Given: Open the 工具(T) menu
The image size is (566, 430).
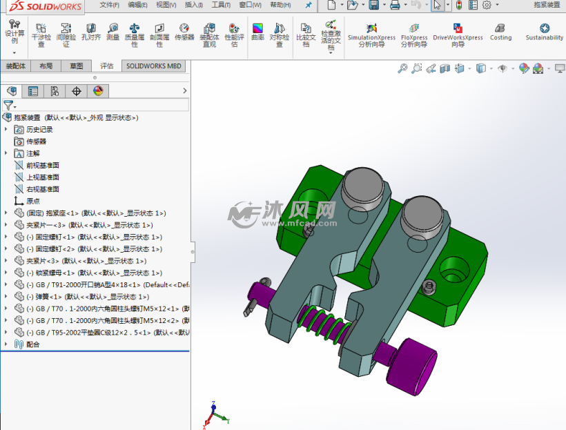Looking at the screenshot, I should 221,5.
